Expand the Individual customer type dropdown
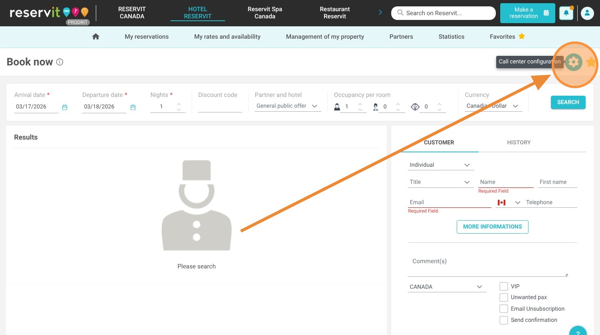This screenshot has height=335, width=600. click(x=441, y=165)
